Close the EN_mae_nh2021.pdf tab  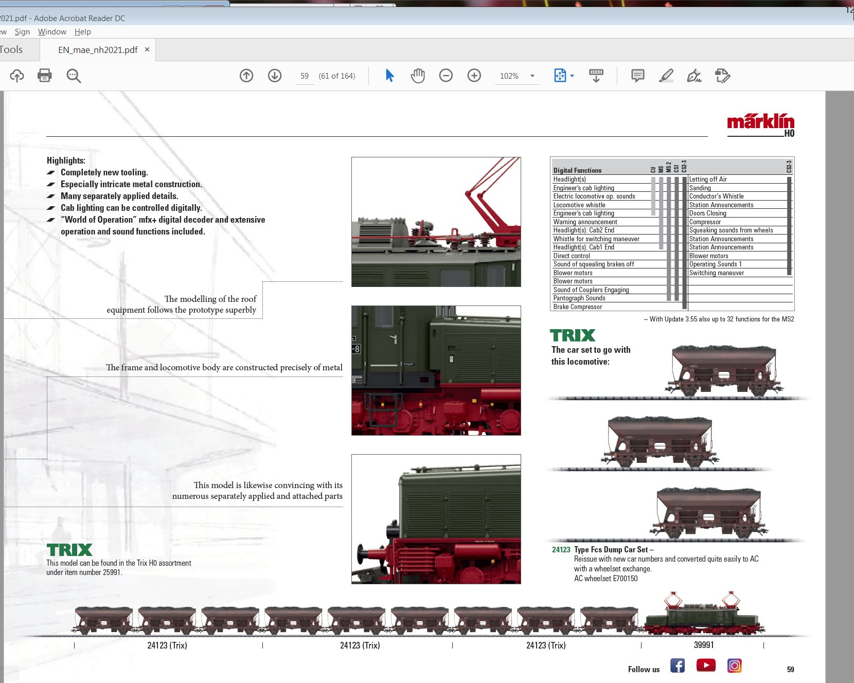click(147, 49)
